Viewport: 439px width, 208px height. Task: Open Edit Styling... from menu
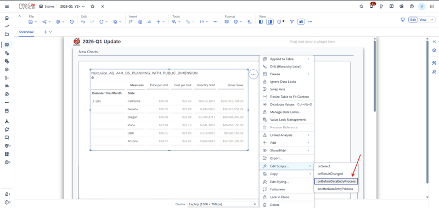coord(286,182)
